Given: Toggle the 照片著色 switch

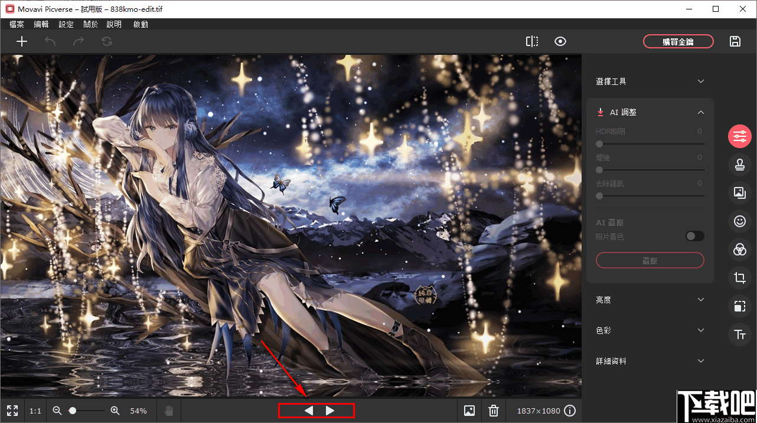Looking at the screenshot, I should (x=695, y=236).
